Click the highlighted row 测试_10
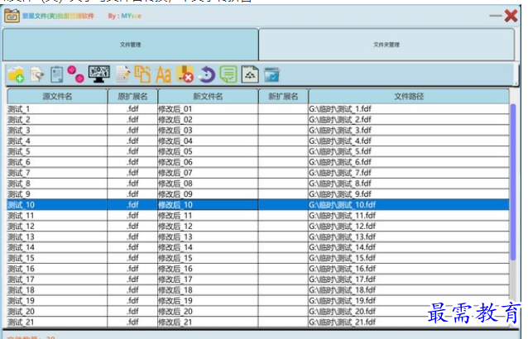This screenshot has height=339, width=528. tap(258, 205)
